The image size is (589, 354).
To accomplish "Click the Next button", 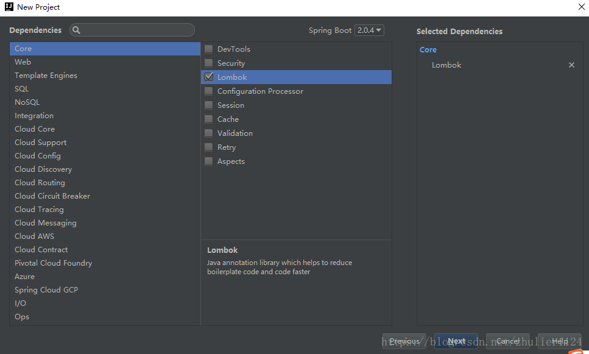I will click(x=456, y=341).
